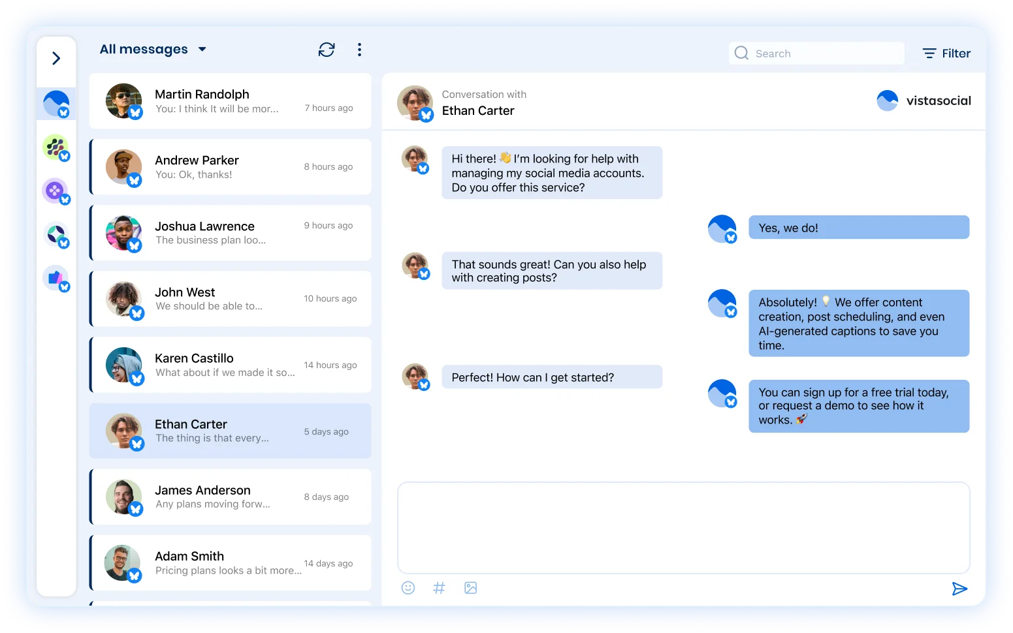The height and width of the screenshot is (633, 1013).
Task: Expand the collapsed sidebar with the arrow
Action: click(x=56, y=57)
